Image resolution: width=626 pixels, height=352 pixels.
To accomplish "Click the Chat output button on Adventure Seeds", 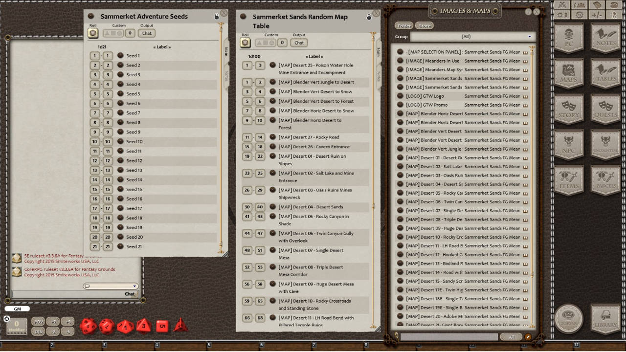I will point(146,33).
